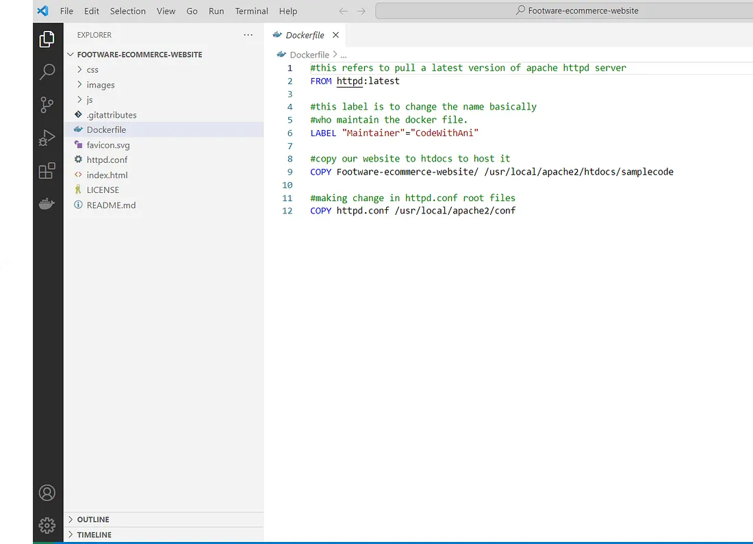Open the breadcrumb ellipsis after Dockerfile
This screenshot has height=544, width=753.
344,55
